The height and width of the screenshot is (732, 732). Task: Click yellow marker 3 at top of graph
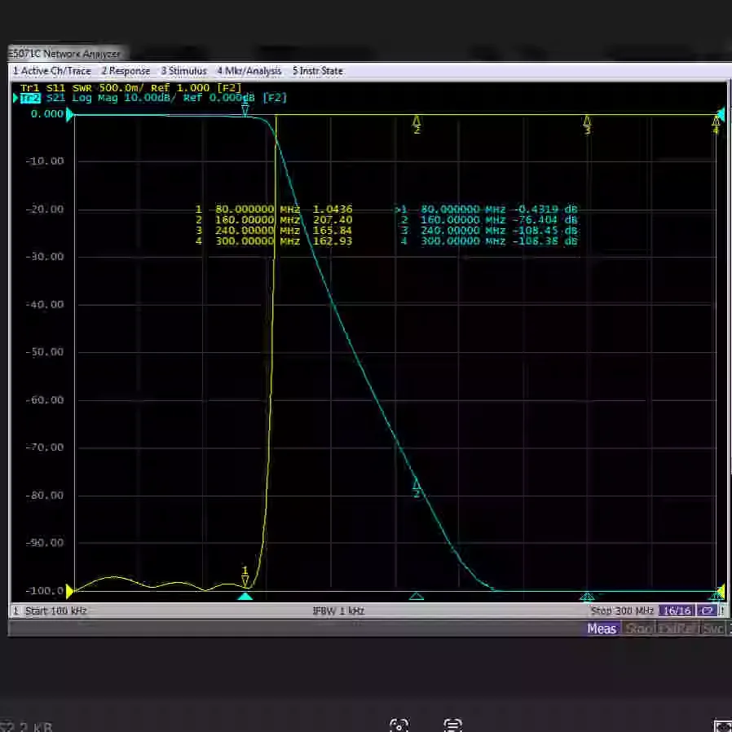point(587,125)
